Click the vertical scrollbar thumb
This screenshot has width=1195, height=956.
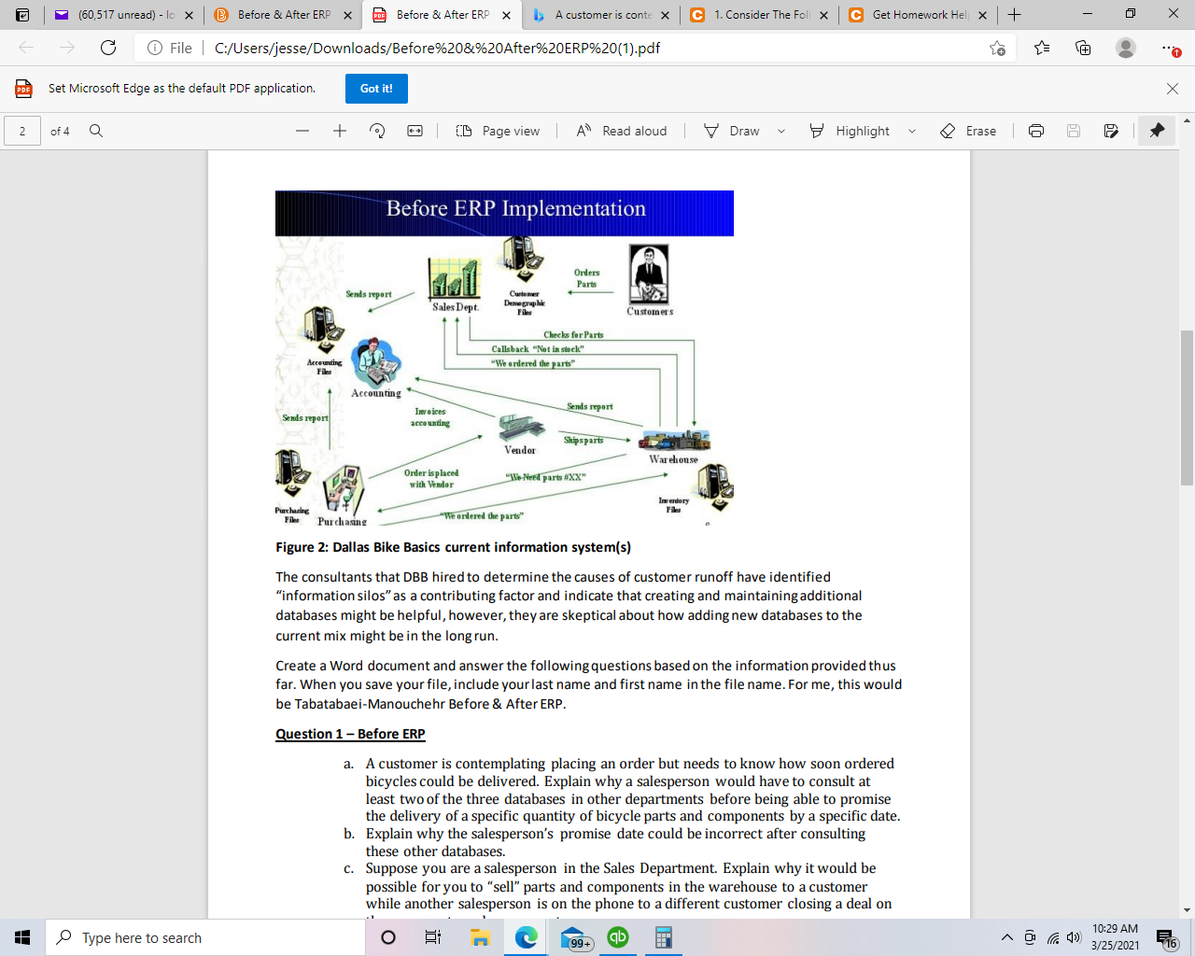click(x=1187, y=407)
